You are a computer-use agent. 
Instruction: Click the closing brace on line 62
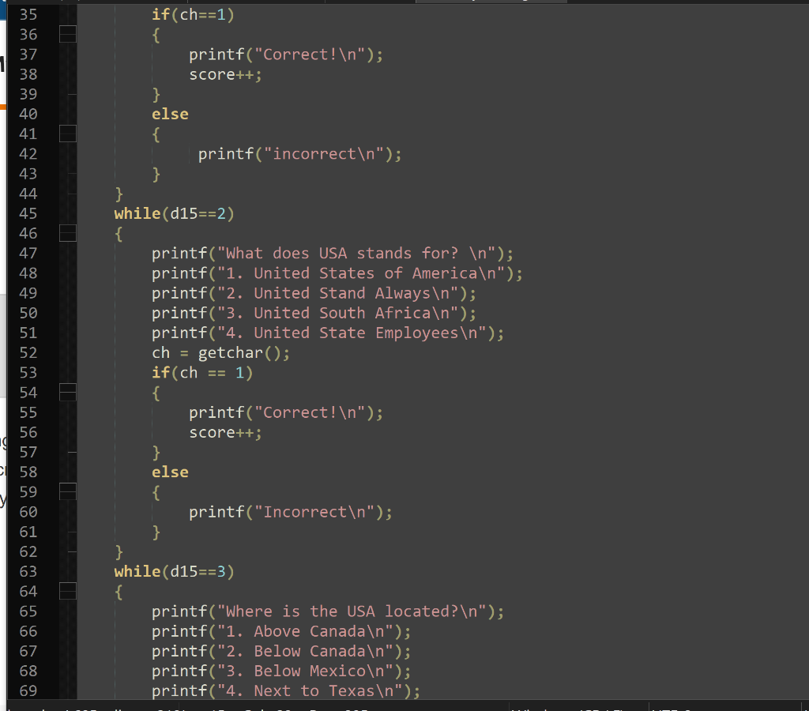tap(119, 551)
